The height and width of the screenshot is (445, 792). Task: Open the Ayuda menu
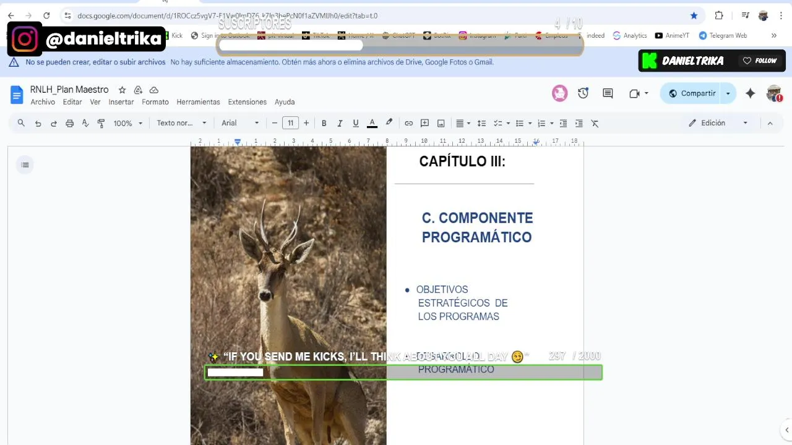[285, 102]
